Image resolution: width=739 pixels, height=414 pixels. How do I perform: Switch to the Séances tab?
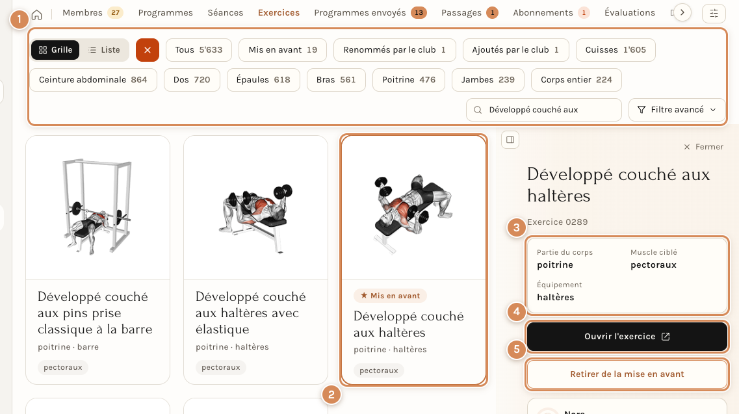(226, 13)
